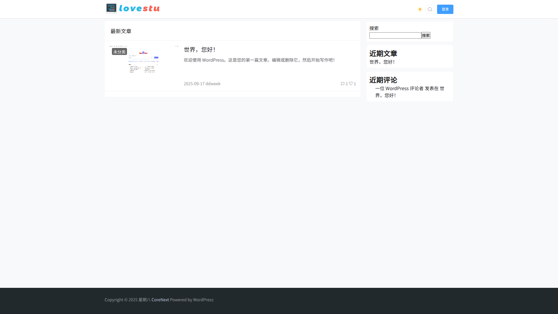Click the 2025-09-17 post date
This screenshot has height=314, width=558.
pos(194,84)
